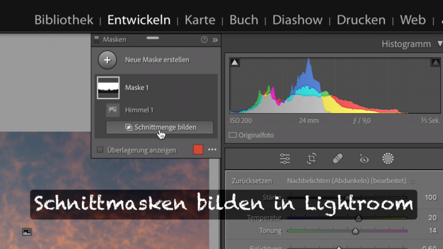Open overlay options three-dots menu
The height and width of the screenshot is (249, 443).
coord(212,150)
